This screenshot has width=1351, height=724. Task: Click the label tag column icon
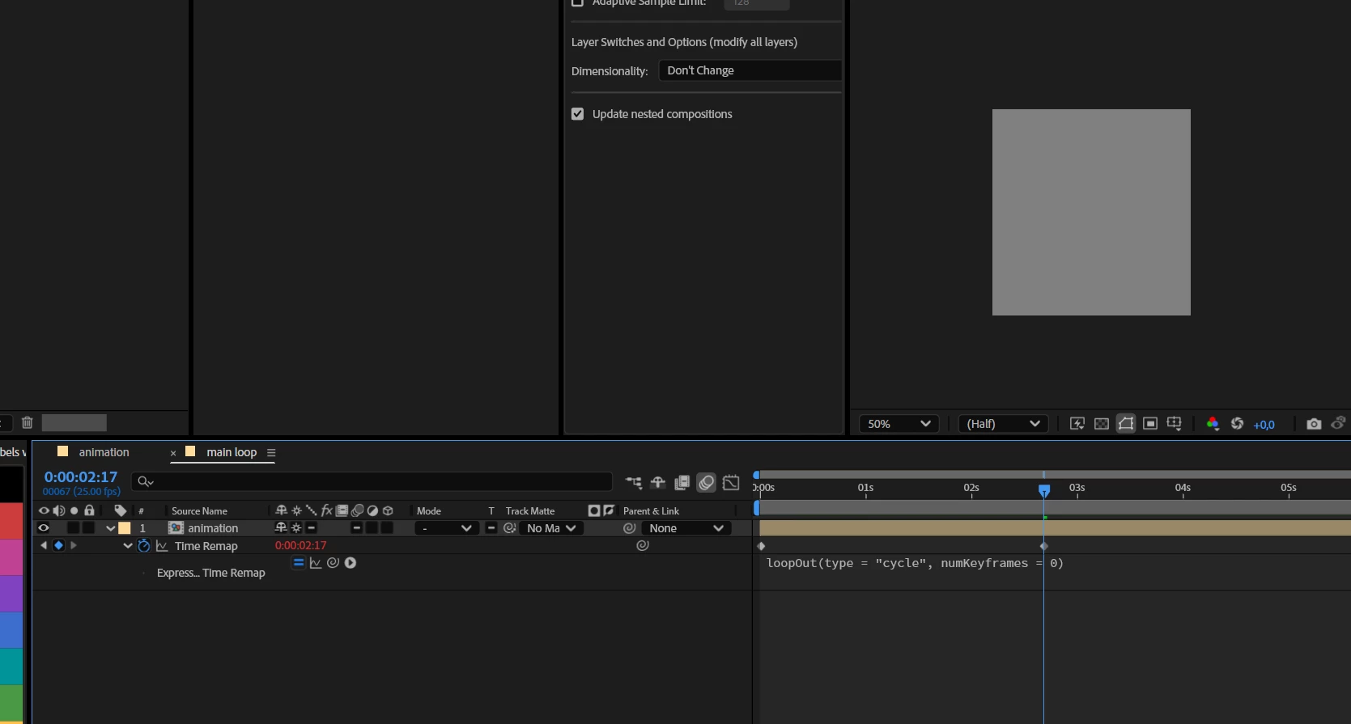pyautogui.click(x=121, y=510)
